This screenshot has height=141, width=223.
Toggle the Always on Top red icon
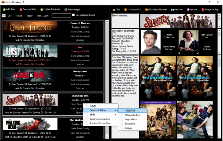pos(203,10)
